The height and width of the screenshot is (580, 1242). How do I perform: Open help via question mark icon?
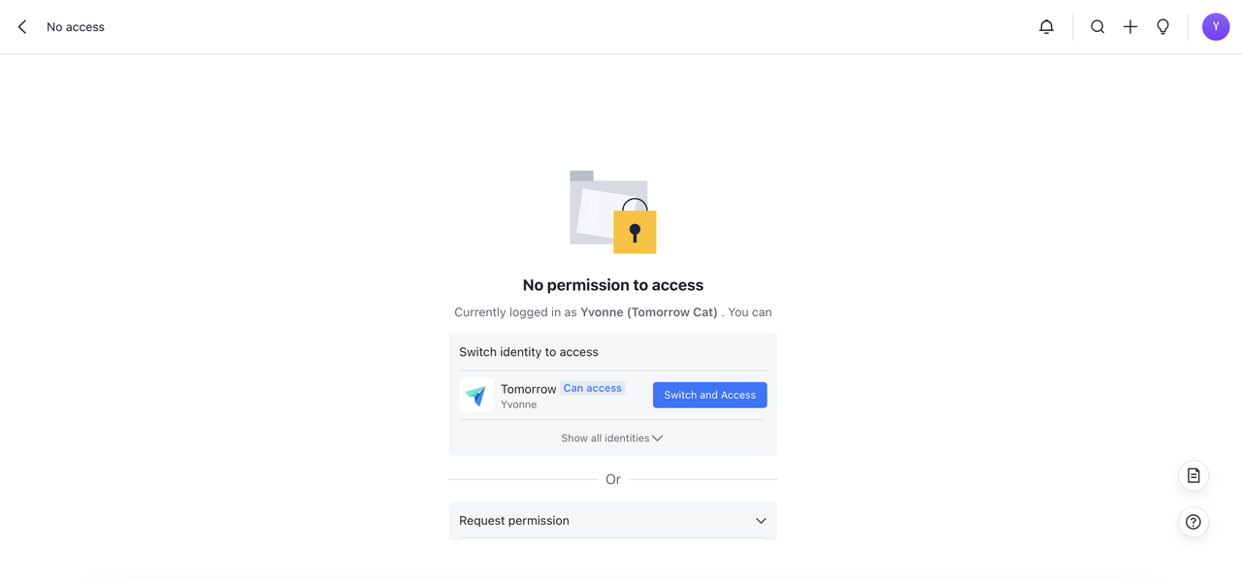[x=1193, y=522]
